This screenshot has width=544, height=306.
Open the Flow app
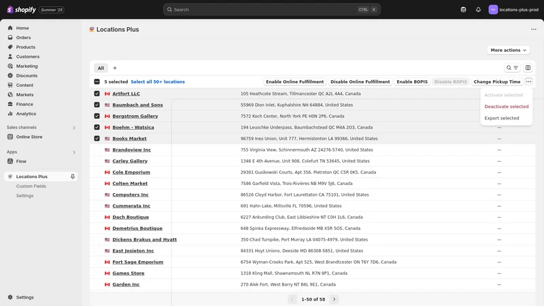[21, 161]
